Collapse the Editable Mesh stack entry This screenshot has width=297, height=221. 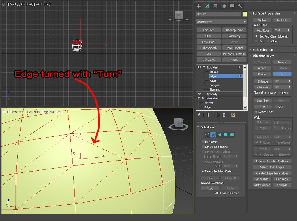tap(199, 98)
